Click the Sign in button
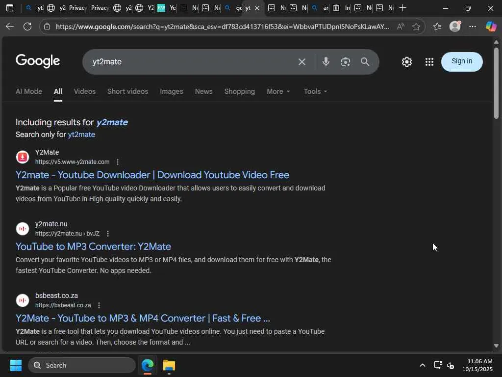The height and width of the screenshot is (377, 502). (x=462, y=61)
